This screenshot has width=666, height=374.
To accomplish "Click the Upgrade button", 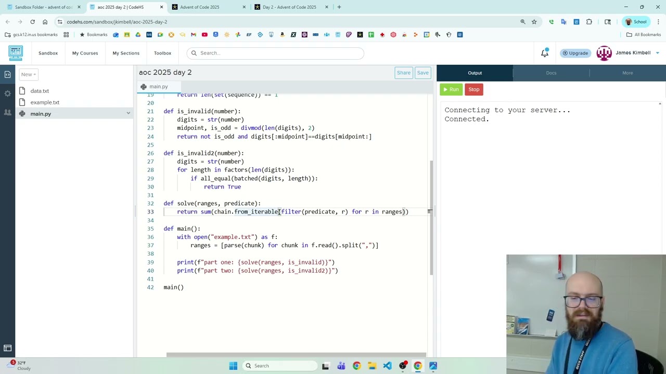I will point(575,53).
